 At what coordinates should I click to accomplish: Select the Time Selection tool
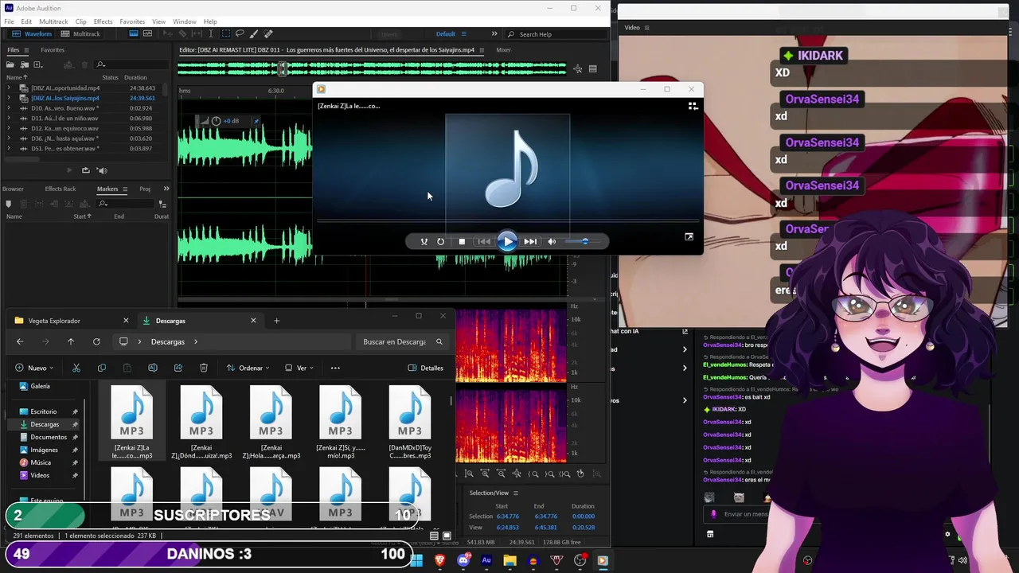211,33
